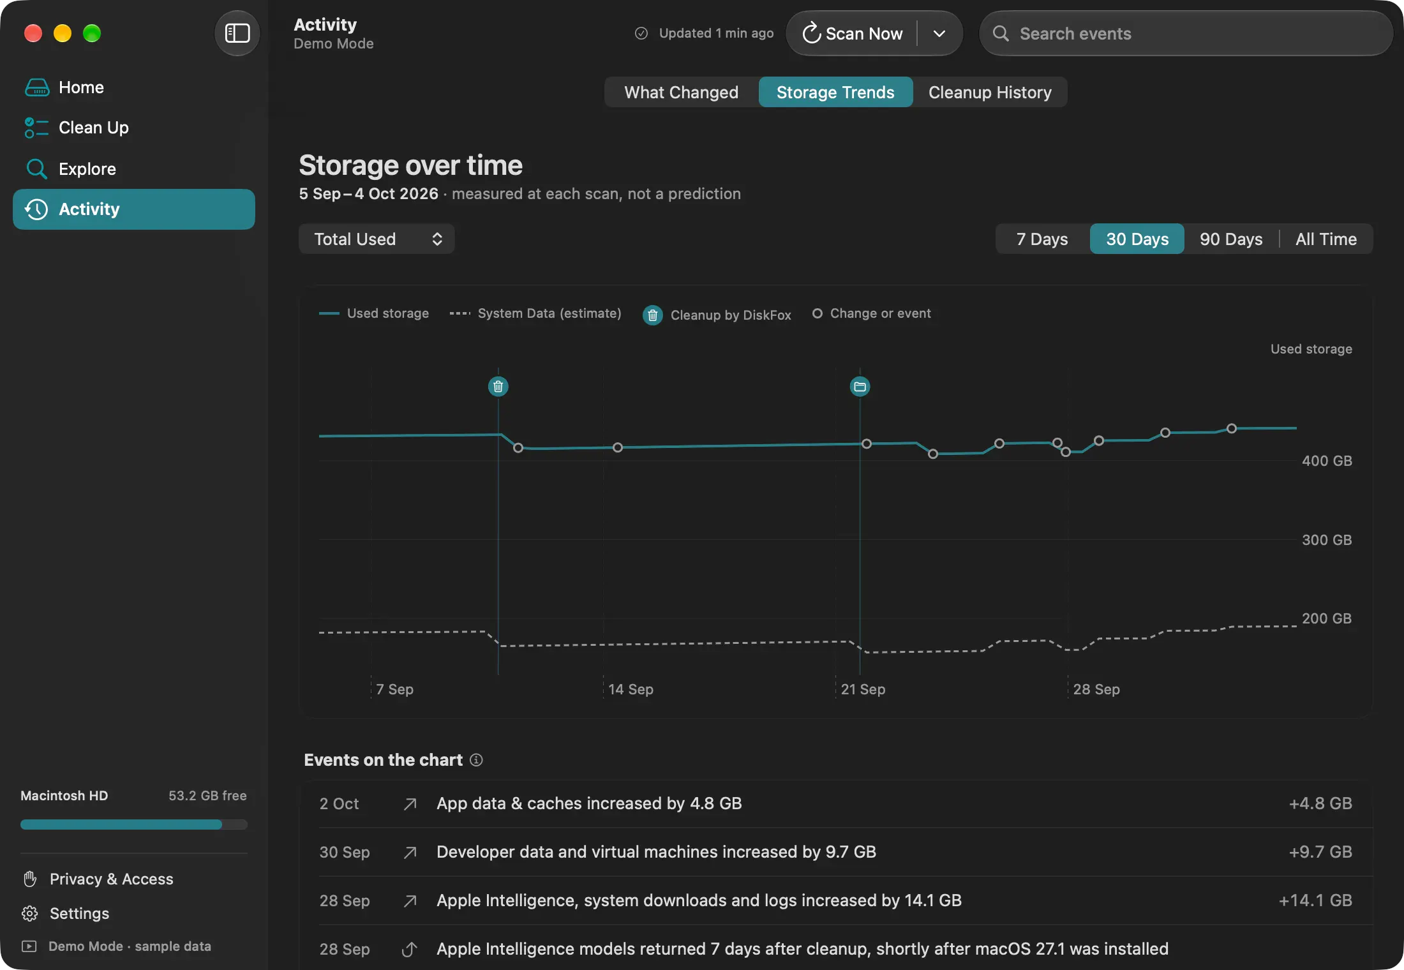The width and height of the screenshot is (1404, 970).
Task: Click the Updated status checkmark icon
Action: [641, 33]
